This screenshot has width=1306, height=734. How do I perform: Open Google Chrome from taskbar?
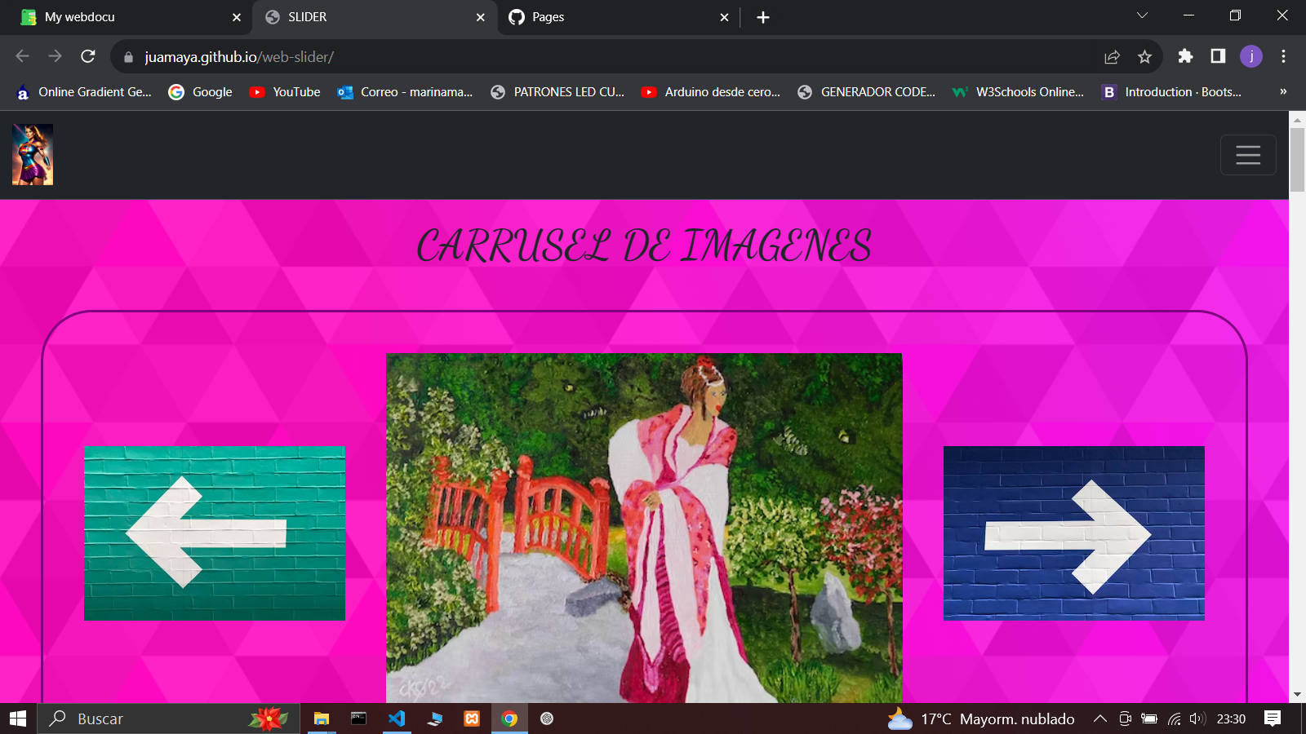pos(509,719)
